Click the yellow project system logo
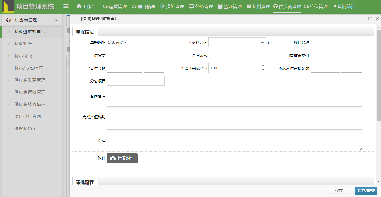 [8, 7]
